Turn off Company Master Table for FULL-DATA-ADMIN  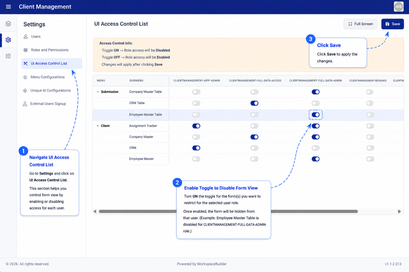tap(315, 92)
